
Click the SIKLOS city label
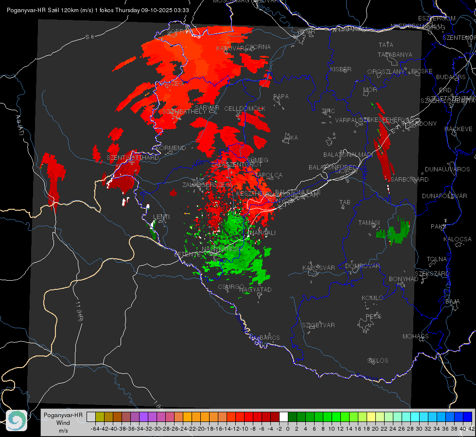click(x=378, y=361)
